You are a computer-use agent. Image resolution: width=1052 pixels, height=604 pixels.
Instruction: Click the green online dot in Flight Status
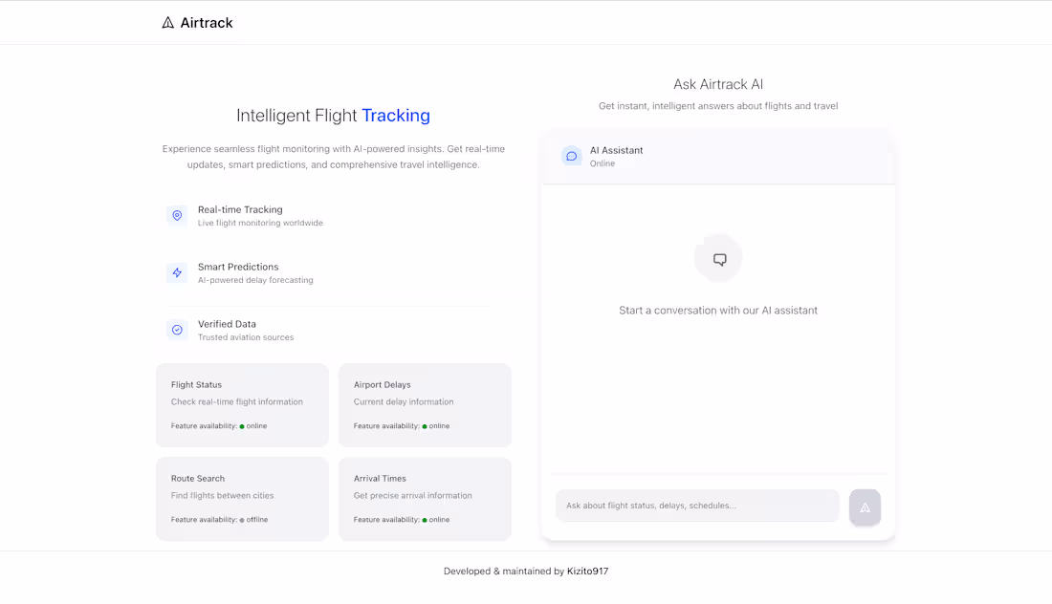pyautogui.click(x=242, y=426)
